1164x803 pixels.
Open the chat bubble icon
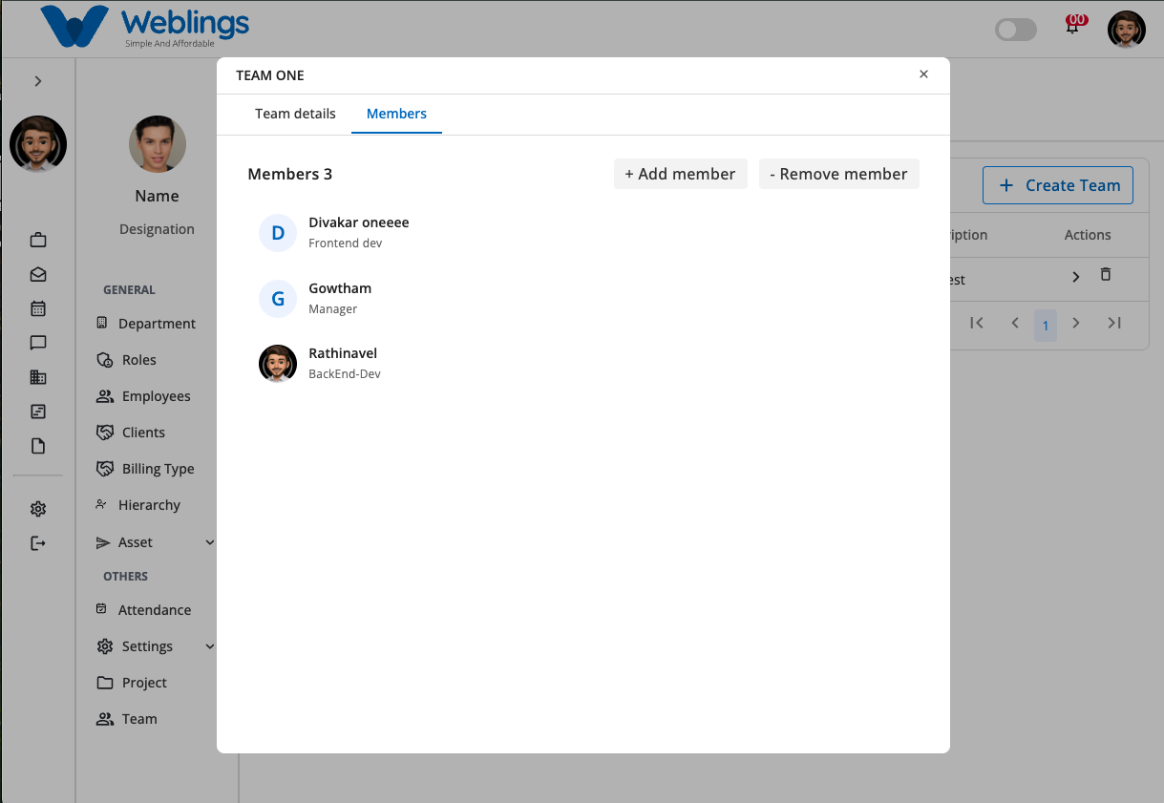click(38, 343)
